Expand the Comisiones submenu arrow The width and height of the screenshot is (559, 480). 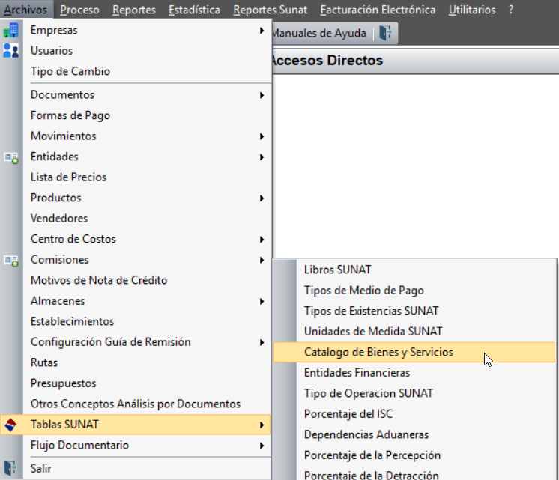(262, 260)
